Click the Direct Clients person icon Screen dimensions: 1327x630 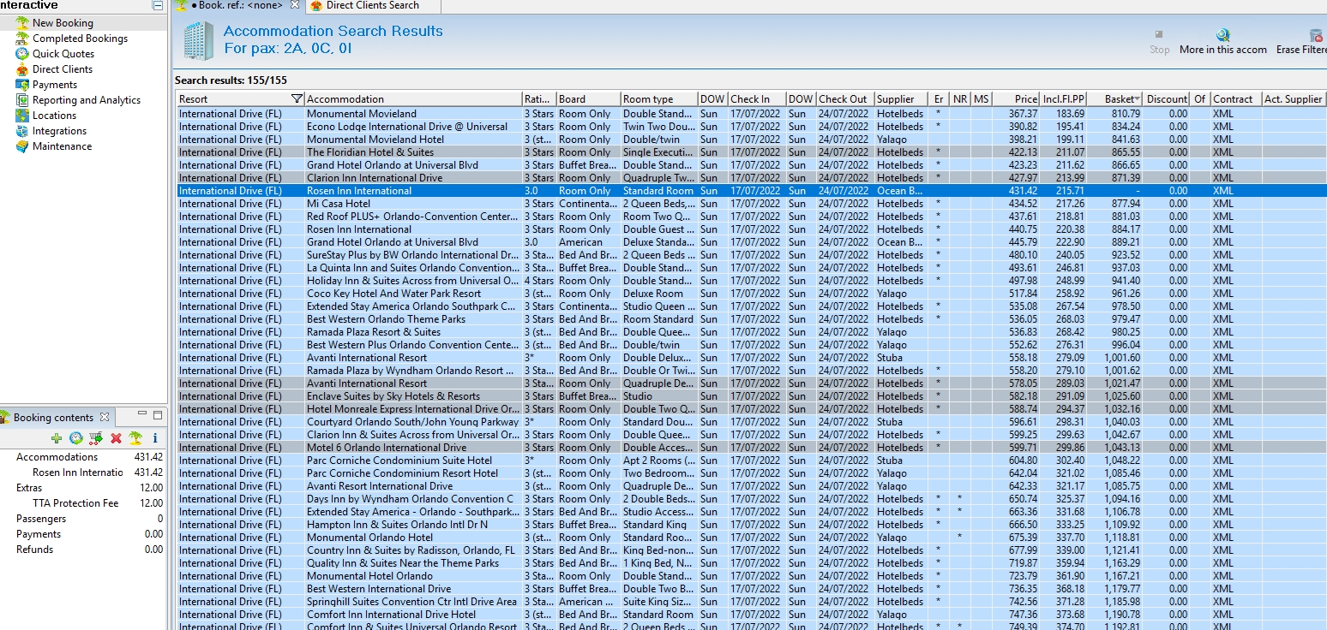pos(22,69)
